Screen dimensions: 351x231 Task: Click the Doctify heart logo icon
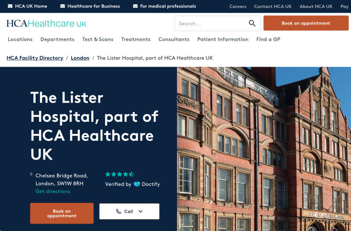click(x=137, y=184)
